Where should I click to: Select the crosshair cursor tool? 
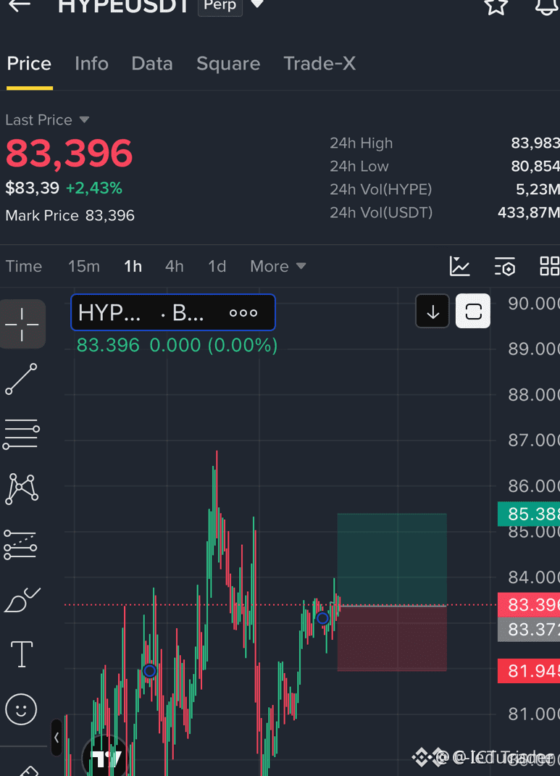pos(22,324)
